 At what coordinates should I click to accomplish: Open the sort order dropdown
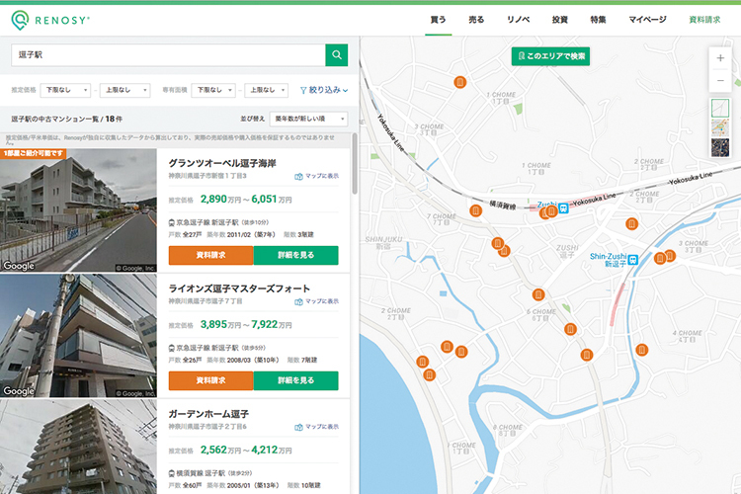point(309,119)
